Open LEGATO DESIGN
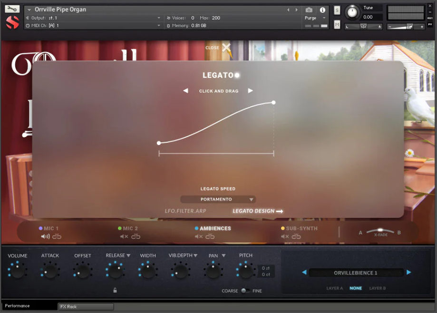 point(257,210)
